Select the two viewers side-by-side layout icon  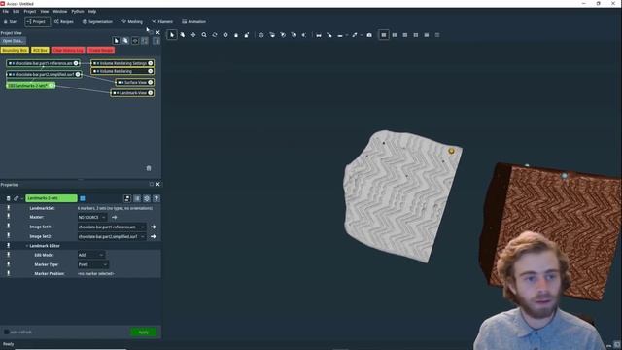[395, 35]
